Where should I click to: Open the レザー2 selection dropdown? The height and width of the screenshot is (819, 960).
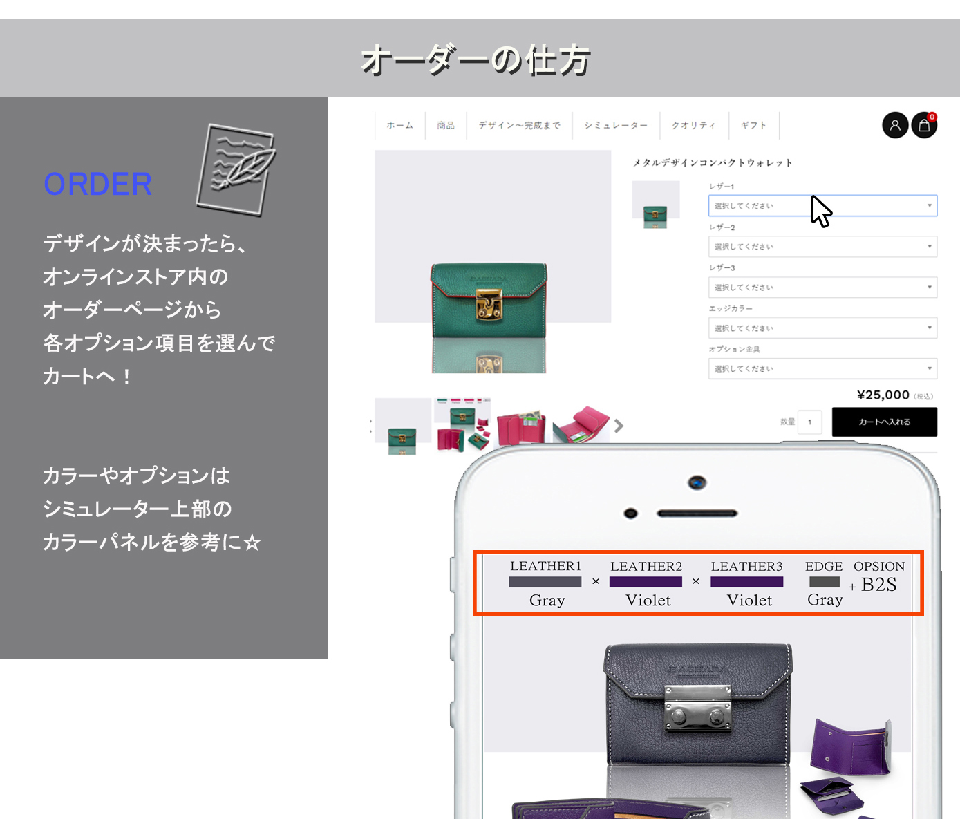point(822,246)
